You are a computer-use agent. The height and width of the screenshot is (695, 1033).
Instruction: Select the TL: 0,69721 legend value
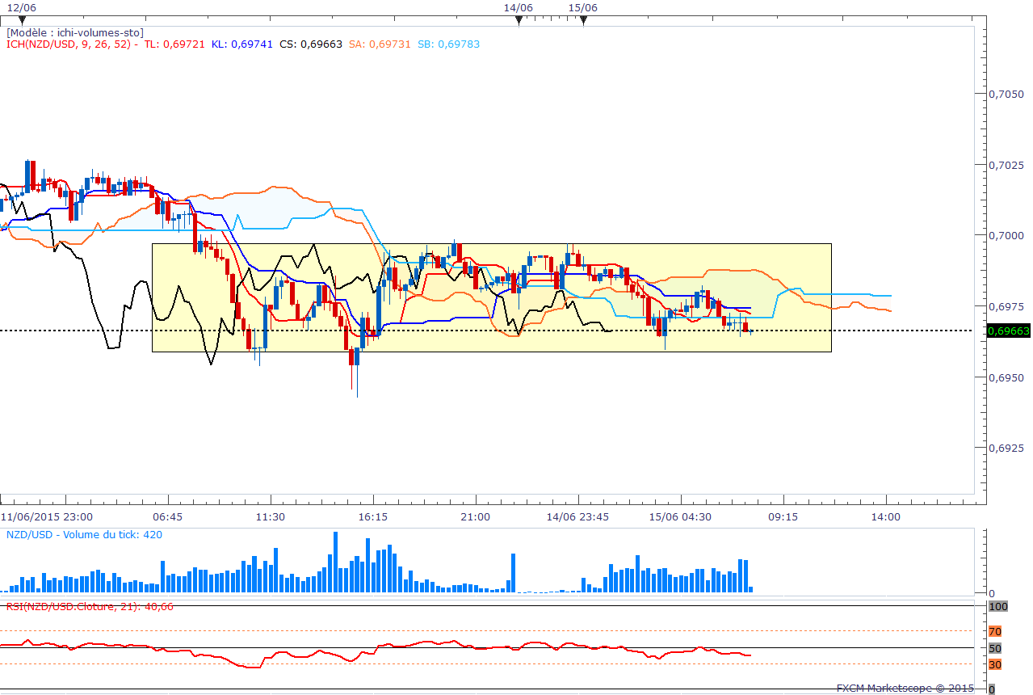(x=174, y=44)
